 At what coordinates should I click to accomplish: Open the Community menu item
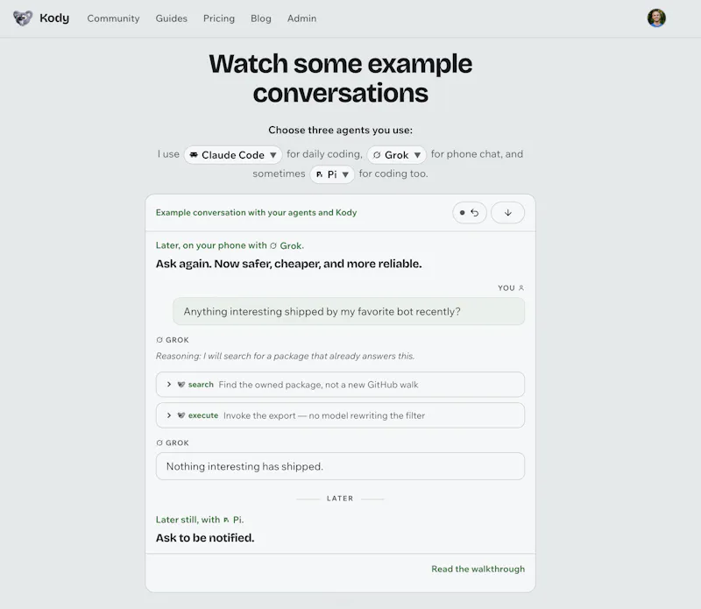click(113, 18)
